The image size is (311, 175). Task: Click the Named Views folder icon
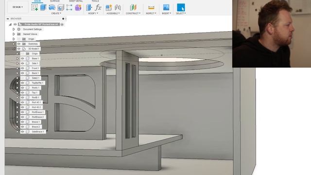tap(19, 34)
